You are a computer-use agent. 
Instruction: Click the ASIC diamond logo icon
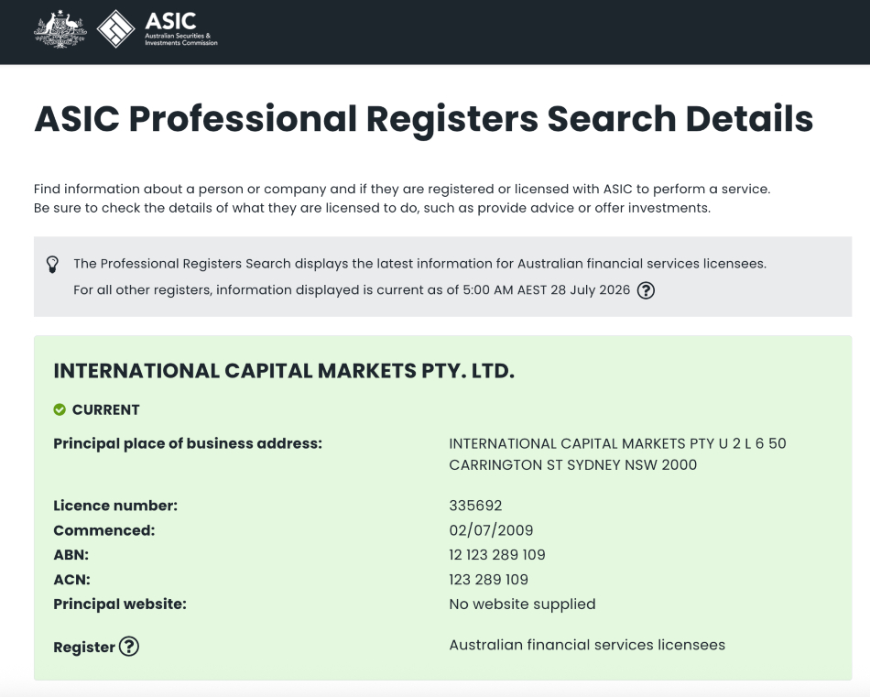tap(115, 29)
